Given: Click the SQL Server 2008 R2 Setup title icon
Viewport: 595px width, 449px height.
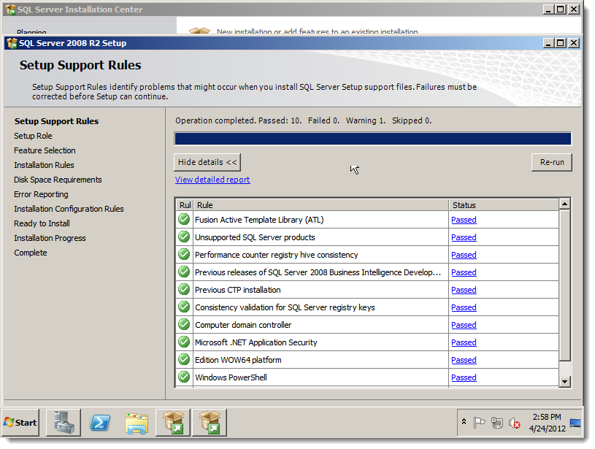Looking at the screenshot, I should (12, 43).
